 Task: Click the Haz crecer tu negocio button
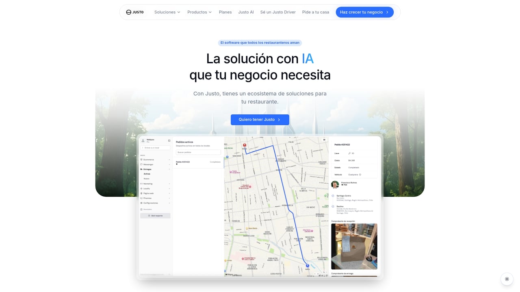(x=364, y=12)
